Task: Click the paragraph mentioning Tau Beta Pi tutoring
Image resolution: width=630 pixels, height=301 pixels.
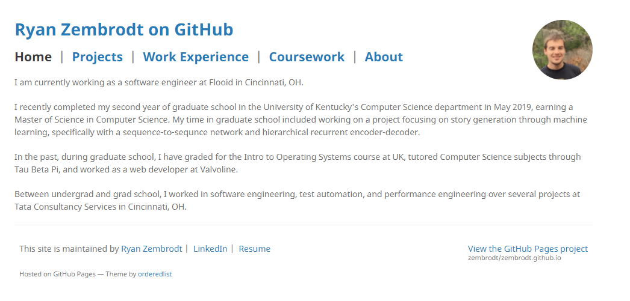Action: click(298, 163)
